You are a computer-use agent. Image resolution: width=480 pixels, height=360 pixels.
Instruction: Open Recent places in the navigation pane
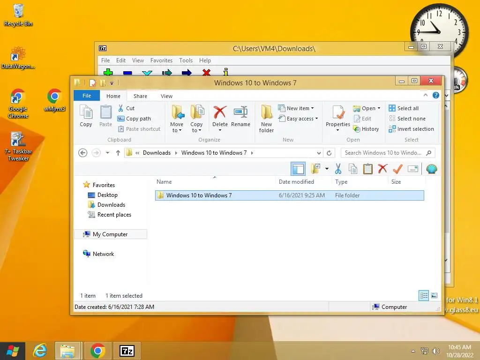tap(114, 215)
